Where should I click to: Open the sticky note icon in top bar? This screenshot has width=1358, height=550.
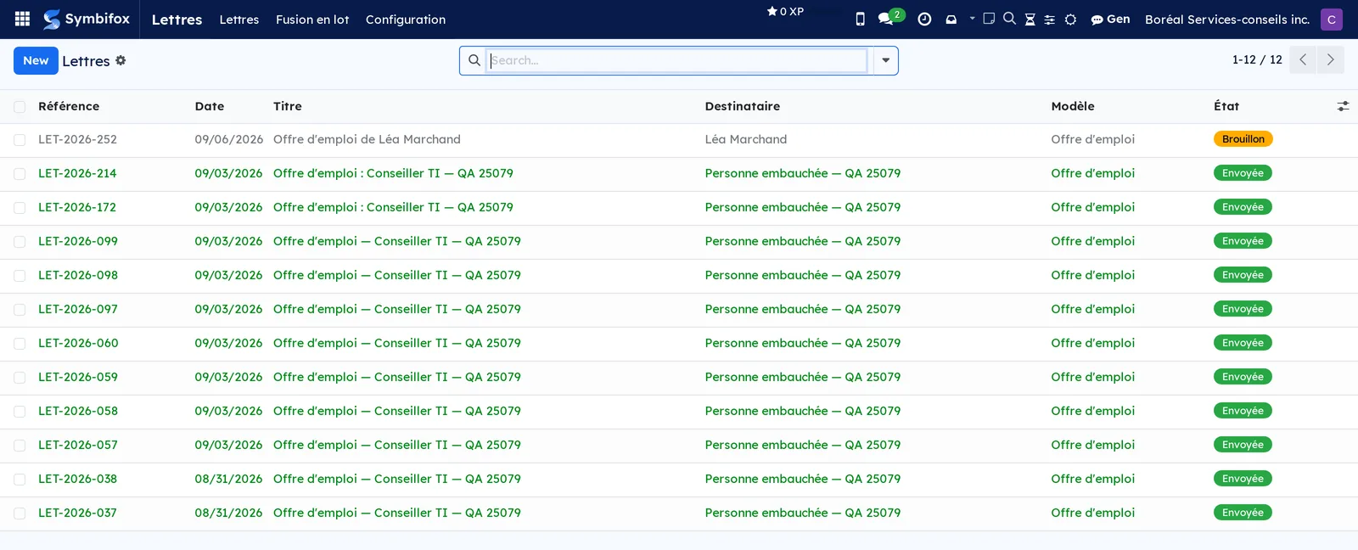tap(989, 18)
